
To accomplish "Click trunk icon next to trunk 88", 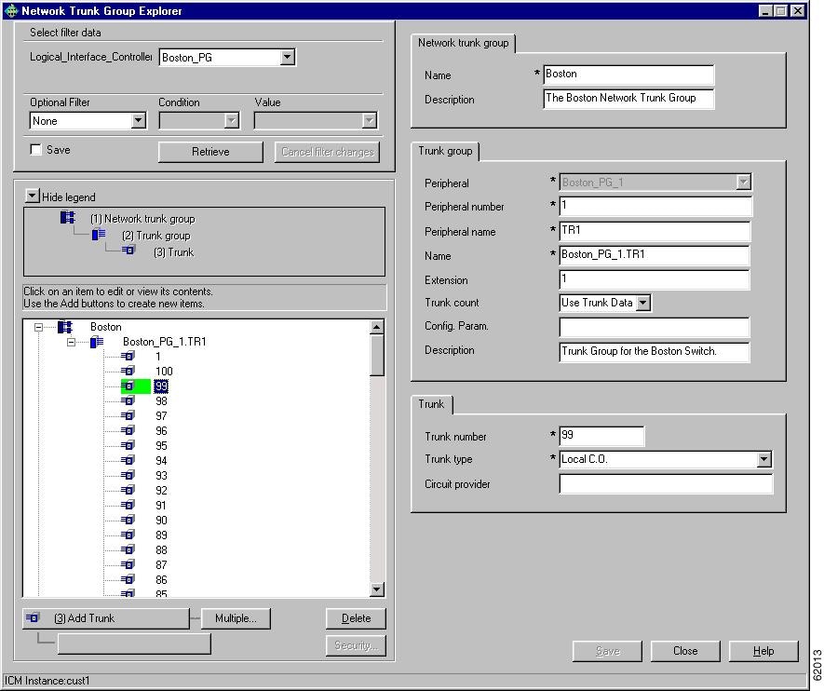I will (x=128, y=549).
